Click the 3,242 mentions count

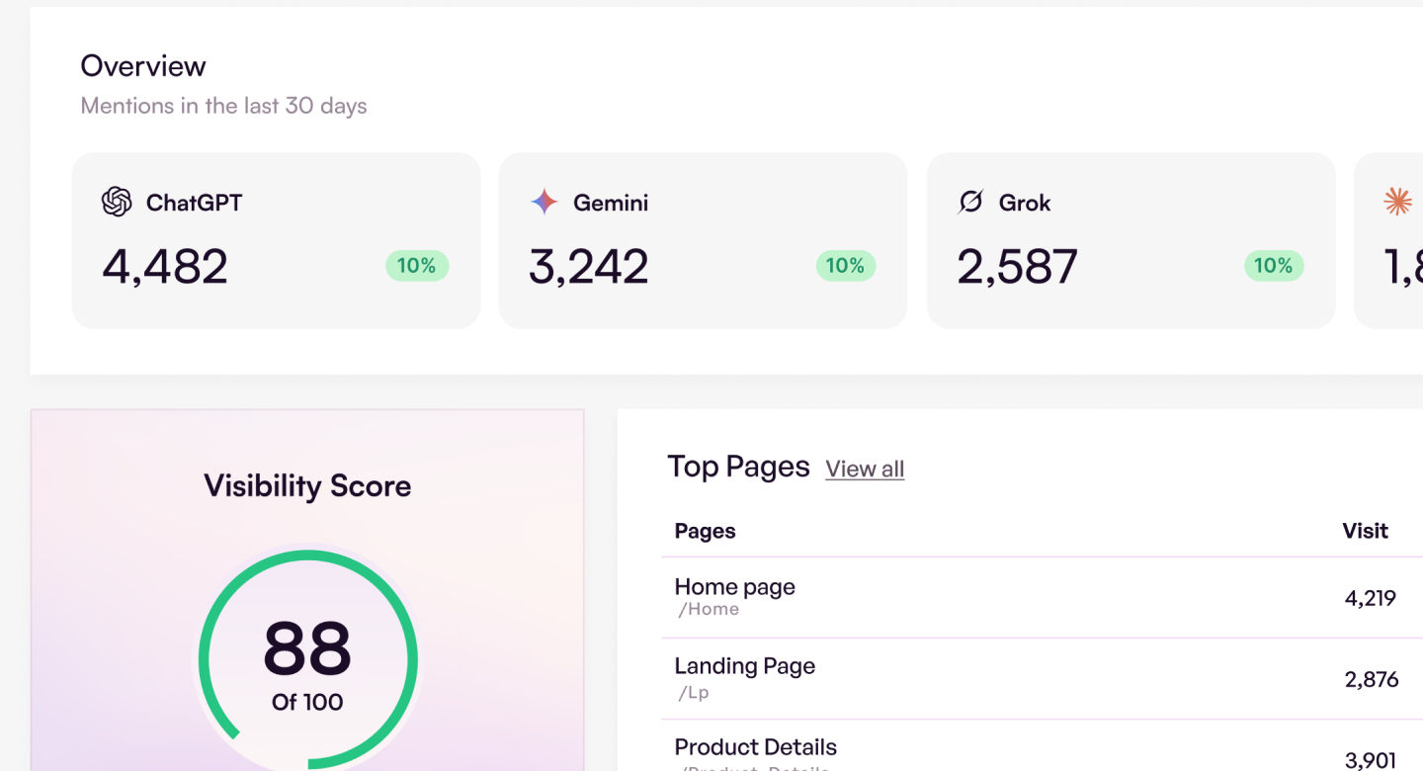point(589,266)
